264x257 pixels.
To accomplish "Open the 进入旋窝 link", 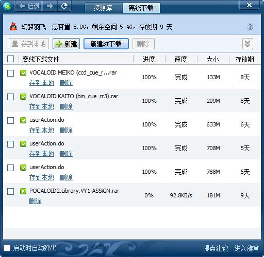I will [246, 248].
